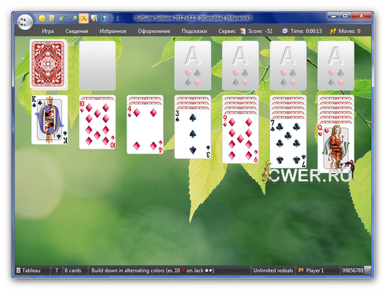386x290 pixels.
Task: Click the Player 1 icon in status bar
Action: (x=300, y=271)
